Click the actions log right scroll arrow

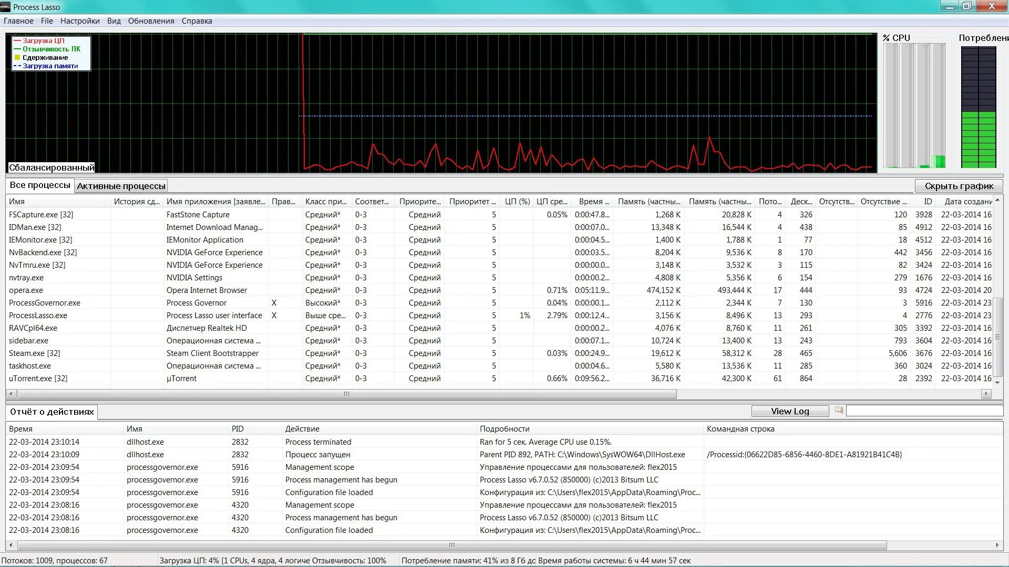click(x=997, y=545)
